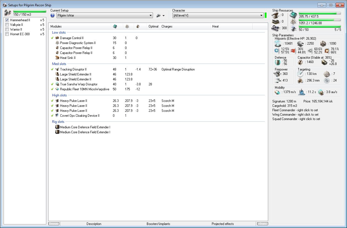Click the CPU icon beside 395.75 / 437.5
This screenshot has height=228, width=347.
point(293,15)
